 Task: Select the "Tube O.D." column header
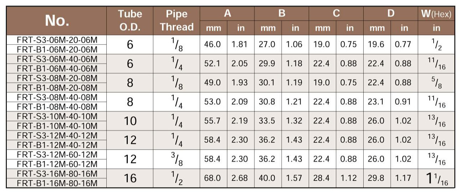(x=130, y=21)
